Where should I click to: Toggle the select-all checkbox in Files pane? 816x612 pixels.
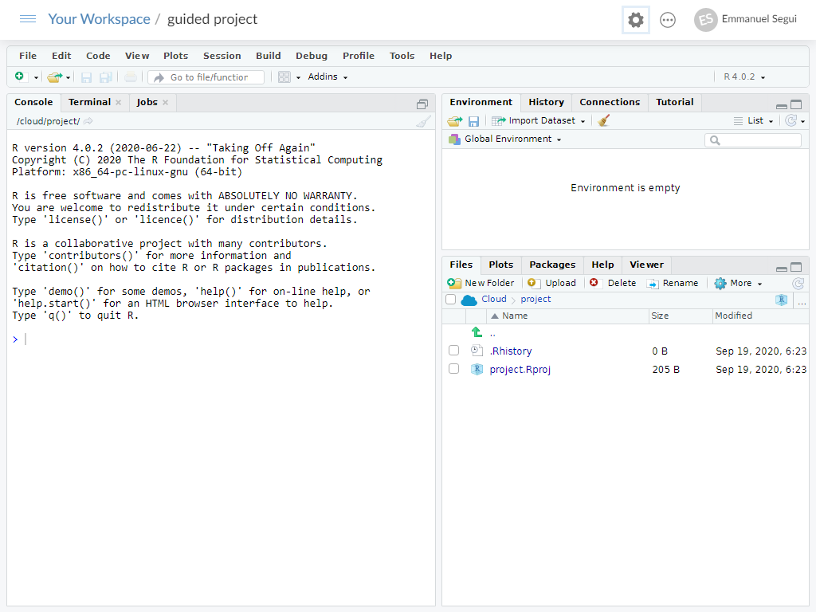point(450,299)
